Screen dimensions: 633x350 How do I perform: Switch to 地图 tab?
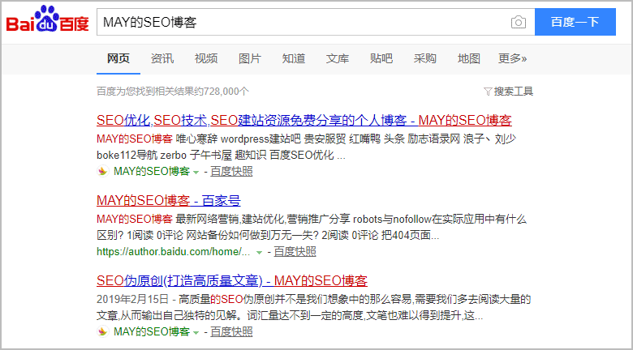coord(469,59)
